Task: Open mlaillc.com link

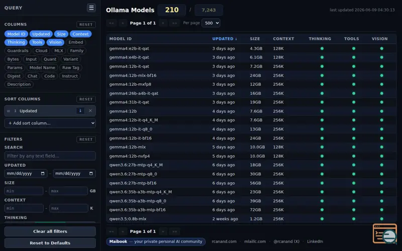Action: (x=255, y=241)
